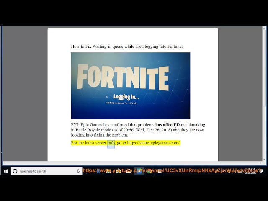Click the 'Battle Royale mode' text

(x=93, y=130)
